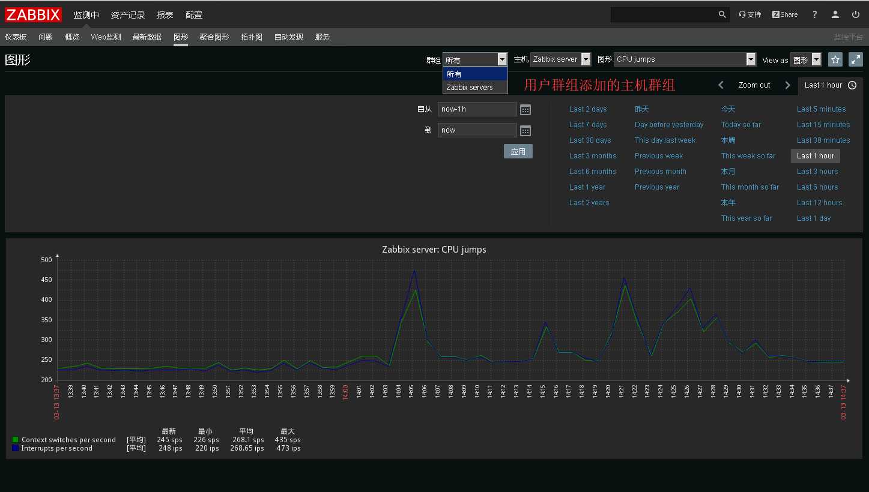
Task: Open the Share Z icon link
Action: [785, 14]
